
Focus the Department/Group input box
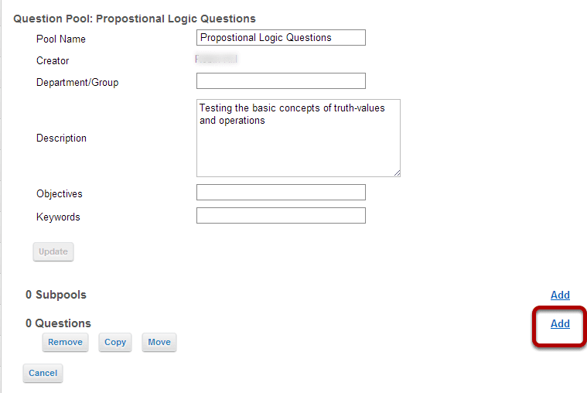tap(281, 81)
